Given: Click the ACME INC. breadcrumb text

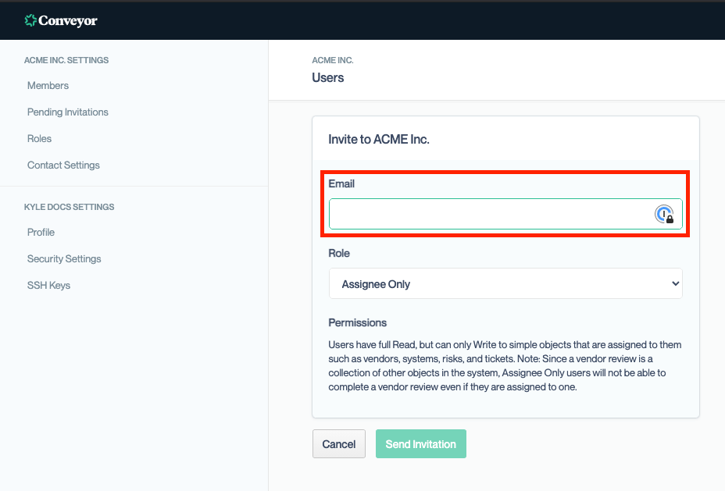Looking at the screenshot, I should [333, 60].
